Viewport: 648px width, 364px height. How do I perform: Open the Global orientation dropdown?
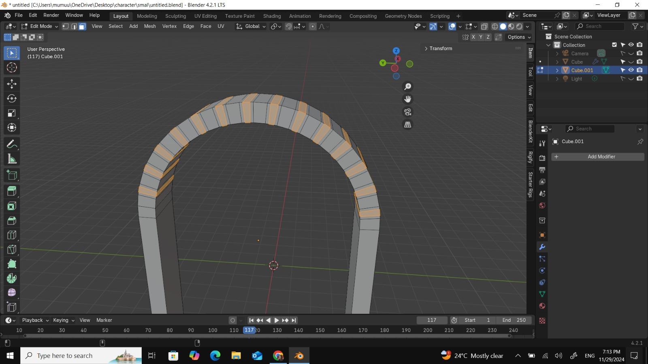(251, 26)
